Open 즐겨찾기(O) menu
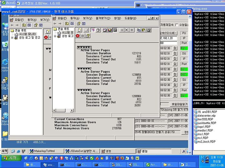The image size is (225, 168). click(103, 18)
